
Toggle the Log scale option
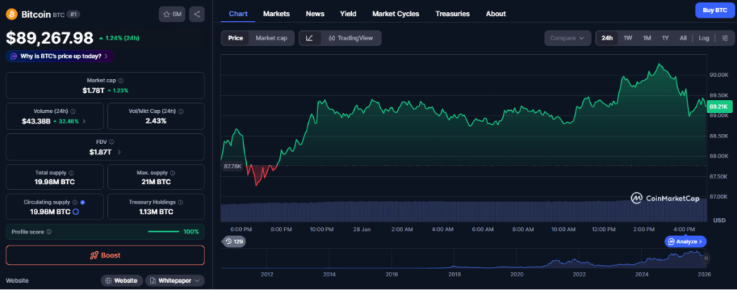703,38
